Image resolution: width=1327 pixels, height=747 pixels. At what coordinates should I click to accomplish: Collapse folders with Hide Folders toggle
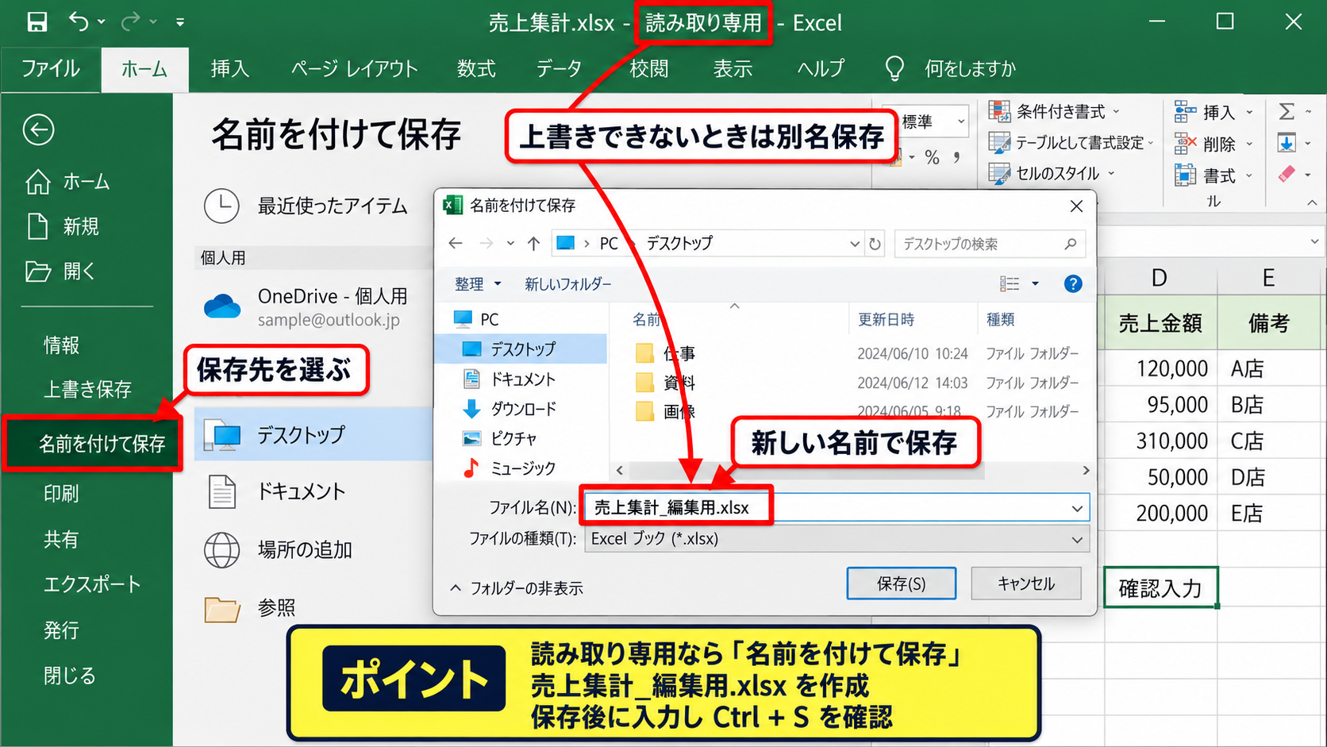[x=517, y=588]
